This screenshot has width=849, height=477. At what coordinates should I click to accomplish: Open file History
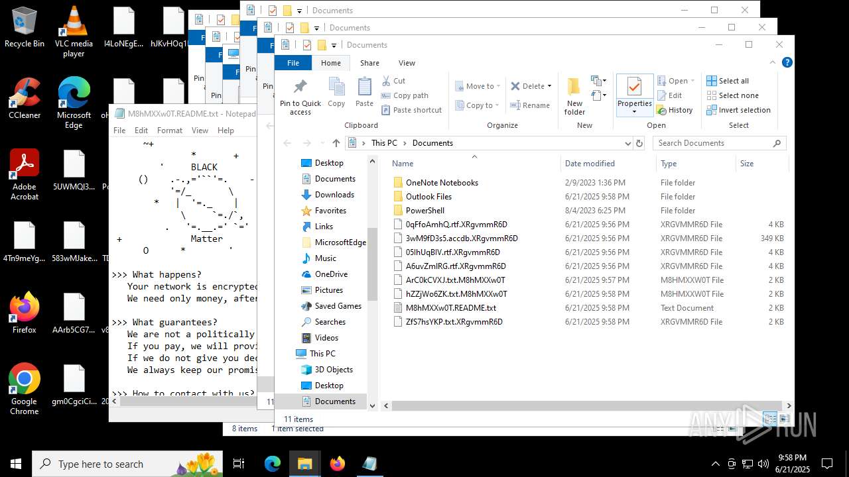tap(675, 110)
